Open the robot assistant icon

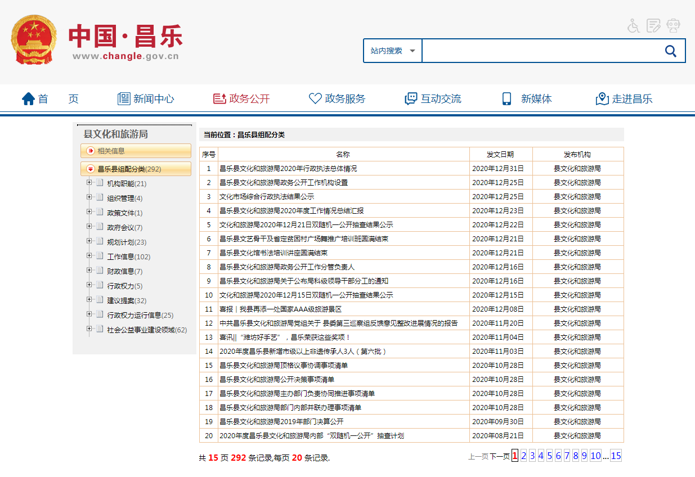coord(673,25)
